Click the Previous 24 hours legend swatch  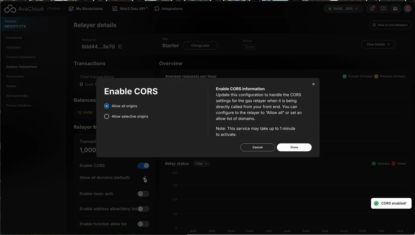click(x=376, y=76)
